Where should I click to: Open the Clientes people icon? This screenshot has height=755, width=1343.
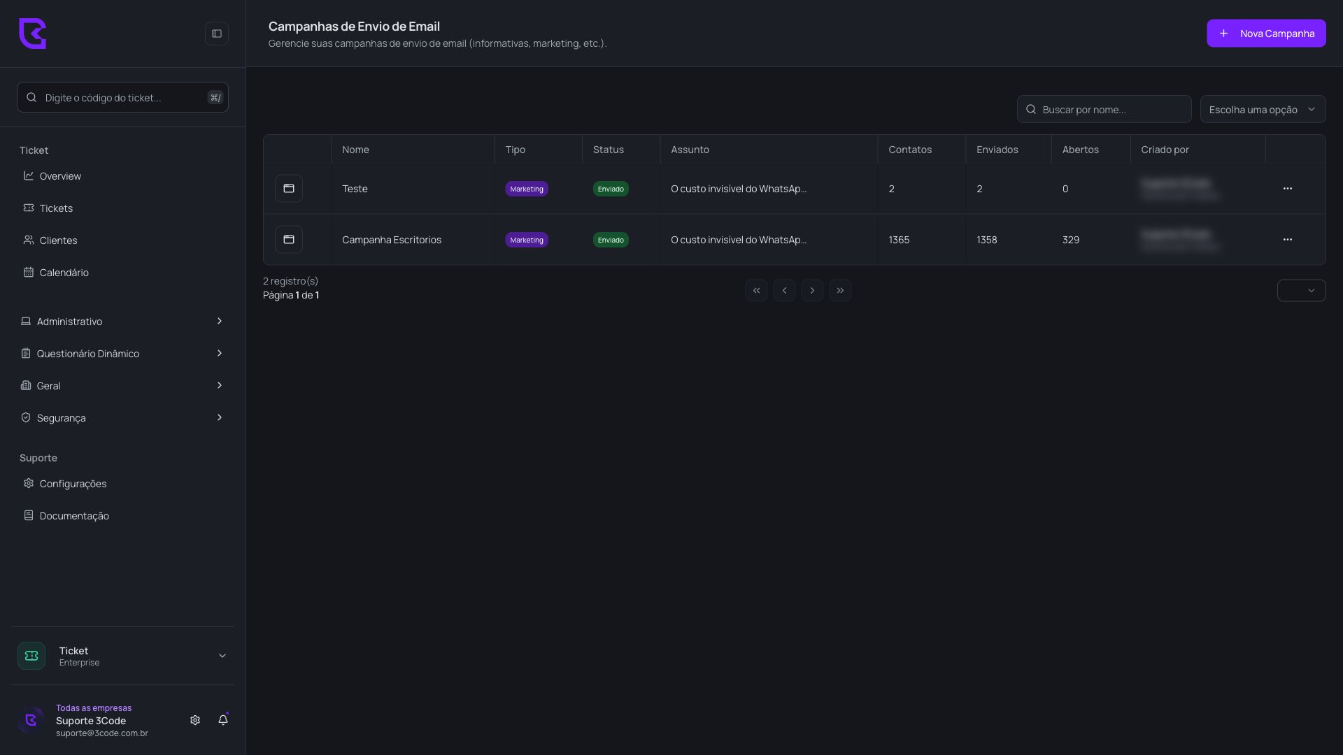29,240
